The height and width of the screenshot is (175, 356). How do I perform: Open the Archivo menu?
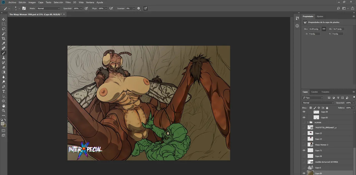pyautogui.click(x=12, y=2)
